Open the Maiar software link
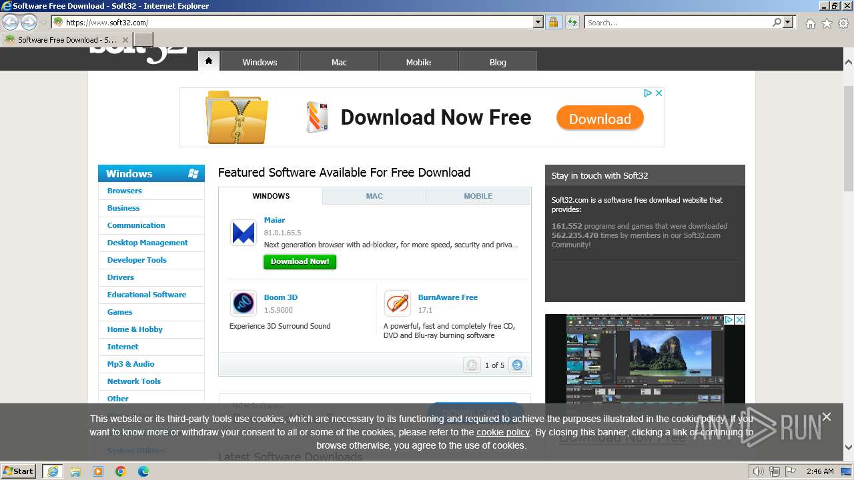This screenshot has width=854, height=480. [x=274, y=220]
